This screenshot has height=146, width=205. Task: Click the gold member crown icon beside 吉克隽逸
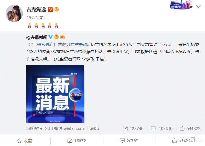pos(57,9)
